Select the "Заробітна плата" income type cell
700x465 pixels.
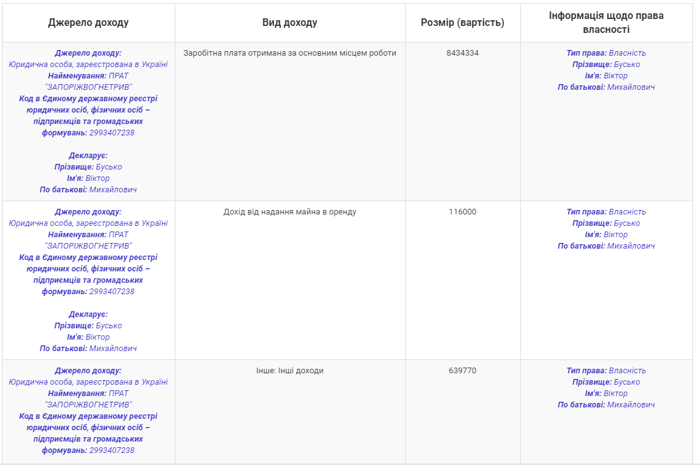click(290, 53)
